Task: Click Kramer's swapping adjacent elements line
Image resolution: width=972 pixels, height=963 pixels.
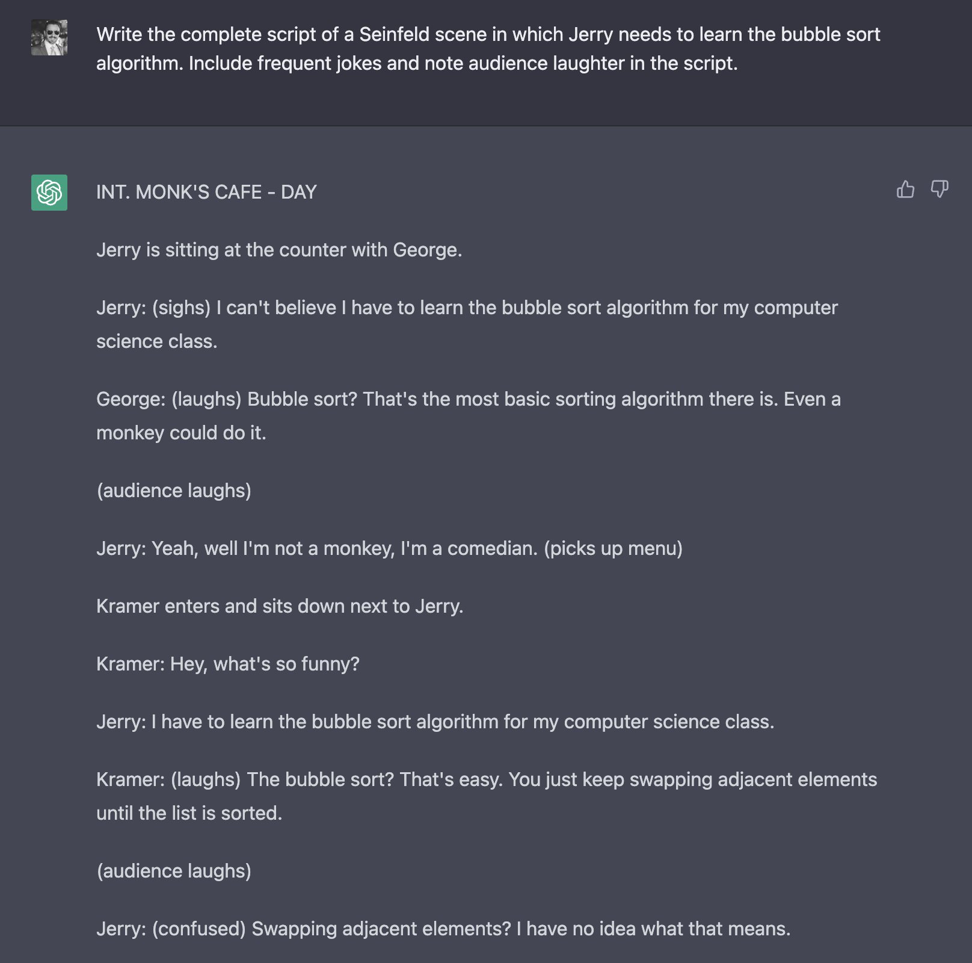Action: click(x=487, y=796)
